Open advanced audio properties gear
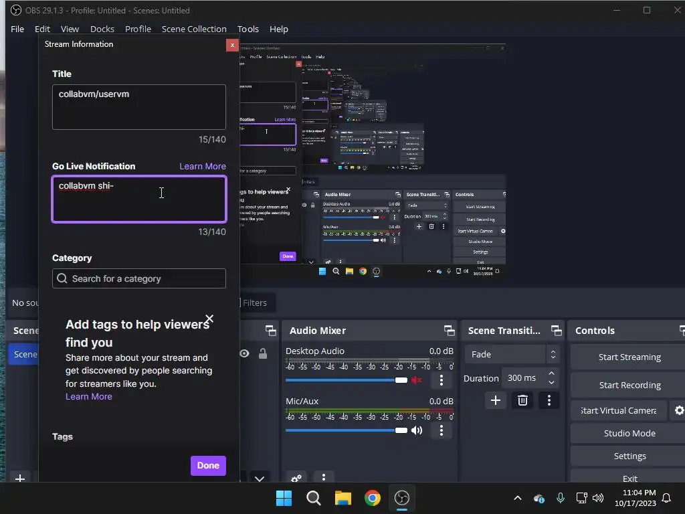This screenshot has width=685, height=514. [296, 478]
